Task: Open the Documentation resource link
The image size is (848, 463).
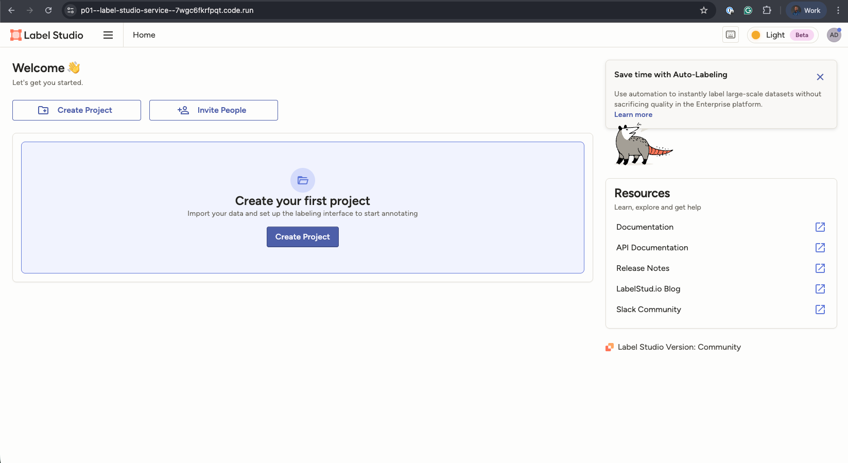Action: [645, 227]
